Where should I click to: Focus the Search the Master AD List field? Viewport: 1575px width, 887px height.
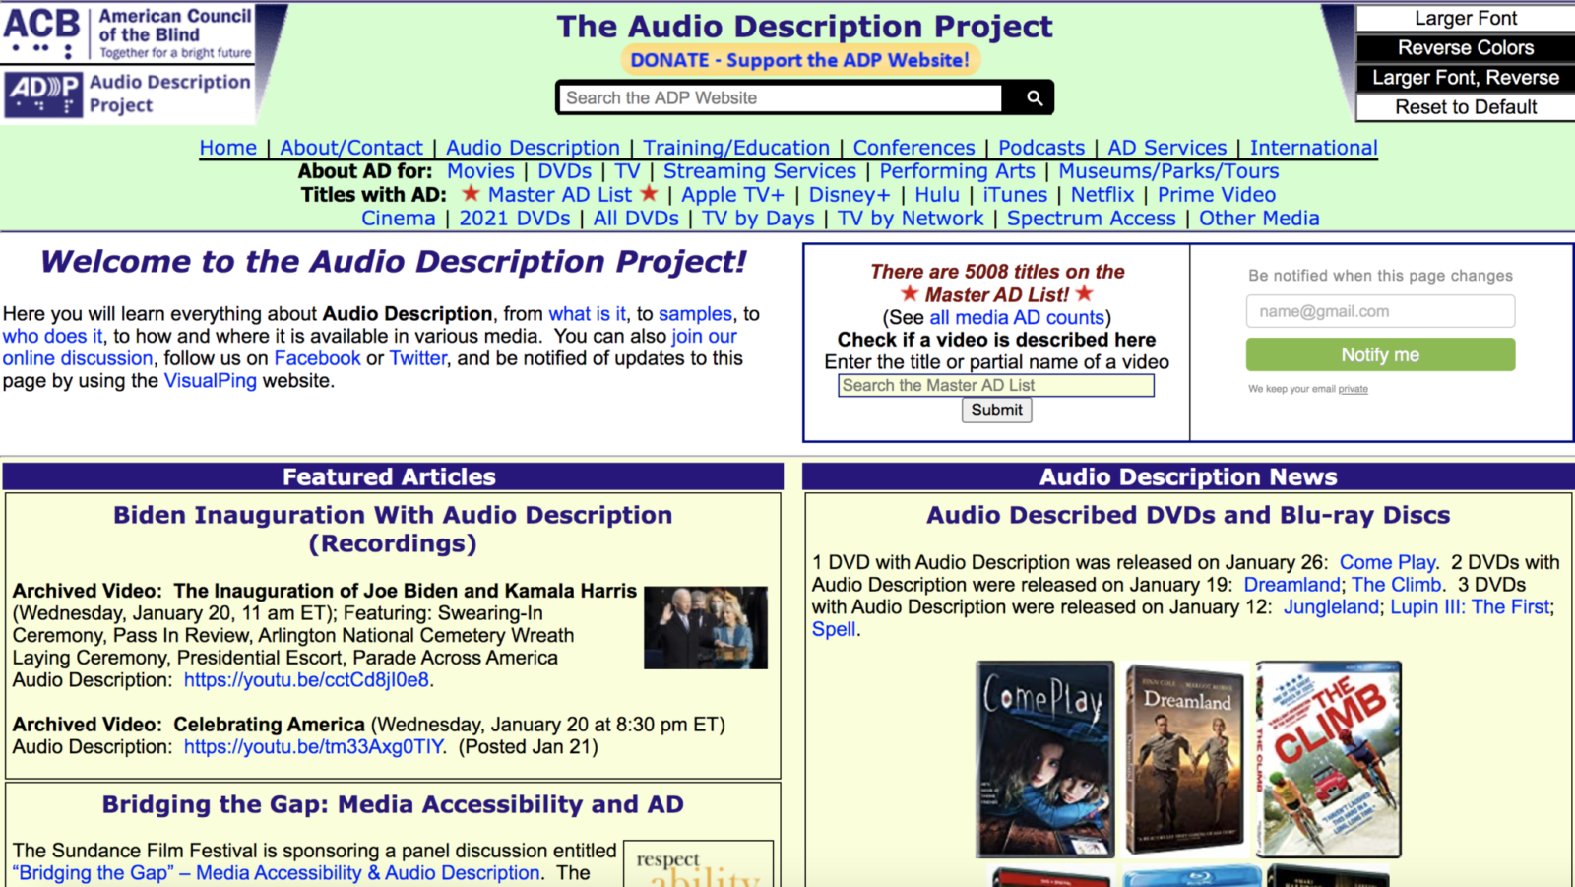[996, 385]
